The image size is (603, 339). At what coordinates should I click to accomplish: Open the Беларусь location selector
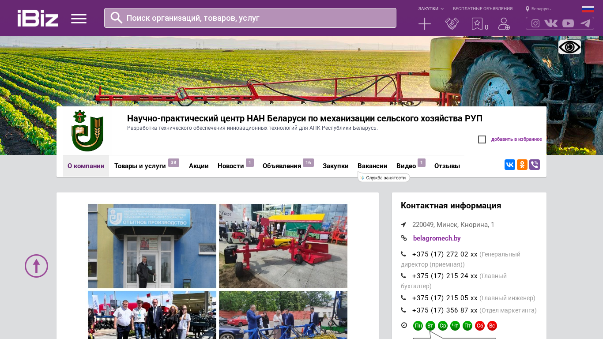click(x=538, y=9)
